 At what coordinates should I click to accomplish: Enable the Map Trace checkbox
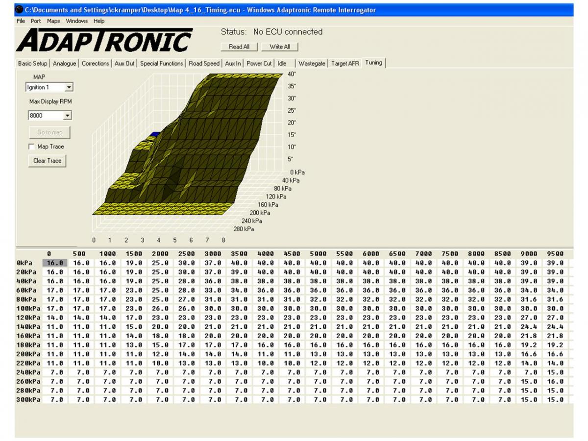pos(32,147)
